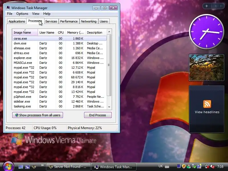This screenshot has width=228, height=171.
Task: Click the End Process button
Action: 98,115
